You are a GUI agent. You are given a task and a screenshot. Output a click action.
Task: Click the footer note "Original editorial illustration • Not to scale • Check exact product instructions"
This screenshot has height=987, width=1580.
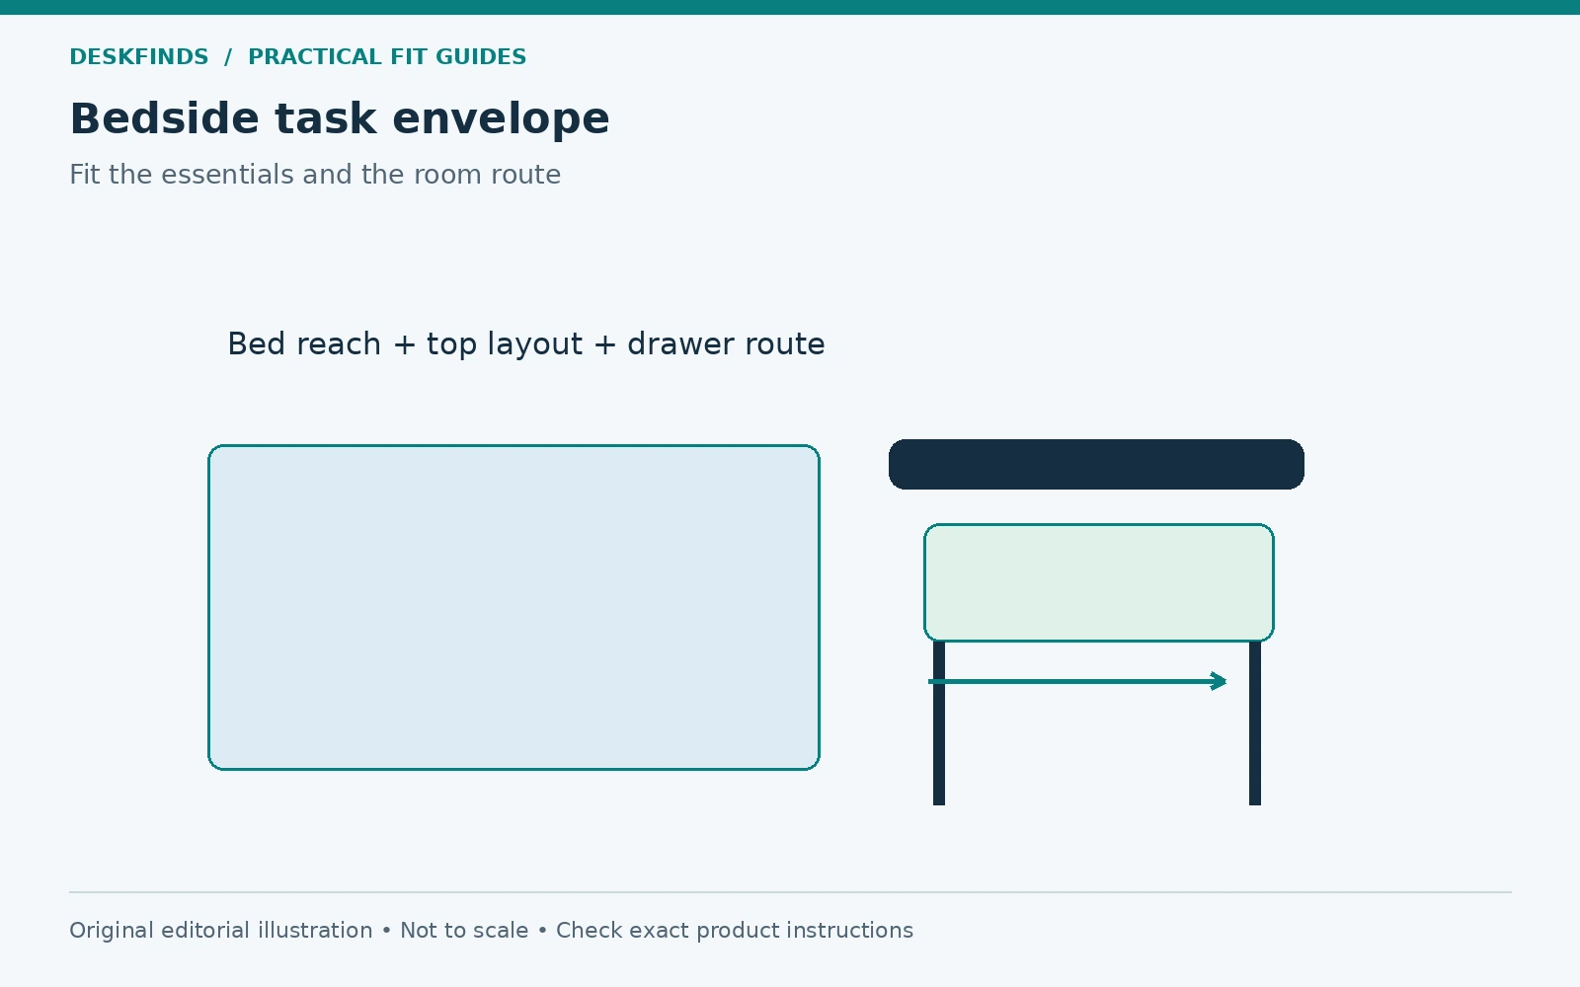coord(491,931)
